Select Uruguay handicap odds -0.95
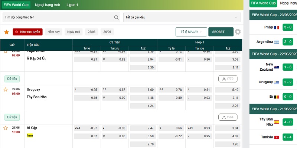297x148 pixels. 87,90
